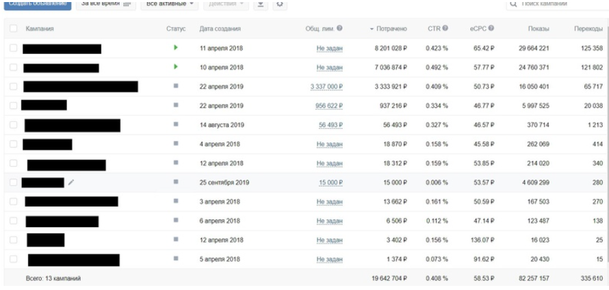Edit the Не задан limit for 10 апреля 2018
The height and width of the screenshot is (290, 609).
329,68
